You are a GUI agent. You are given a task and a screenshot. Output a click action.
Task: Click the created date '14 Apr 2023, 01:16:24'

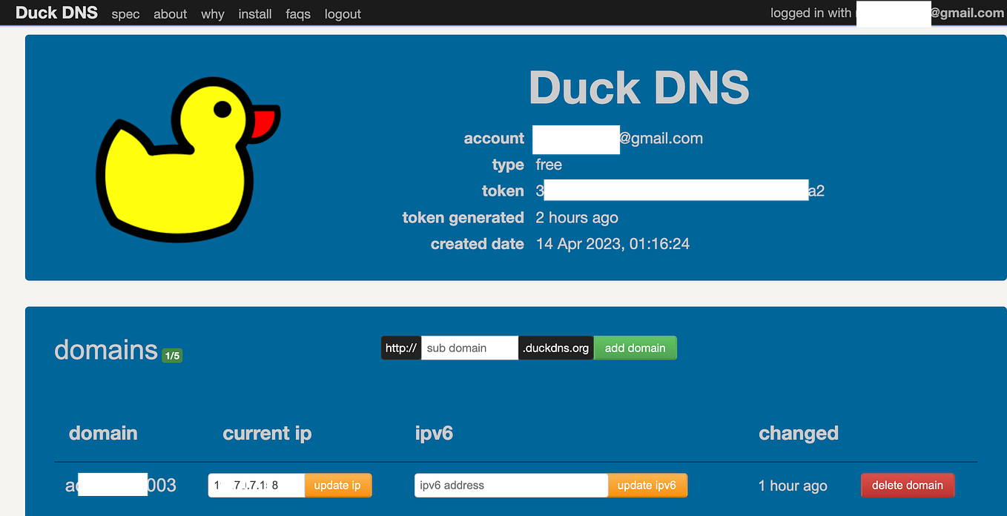(x=613, y=244)
